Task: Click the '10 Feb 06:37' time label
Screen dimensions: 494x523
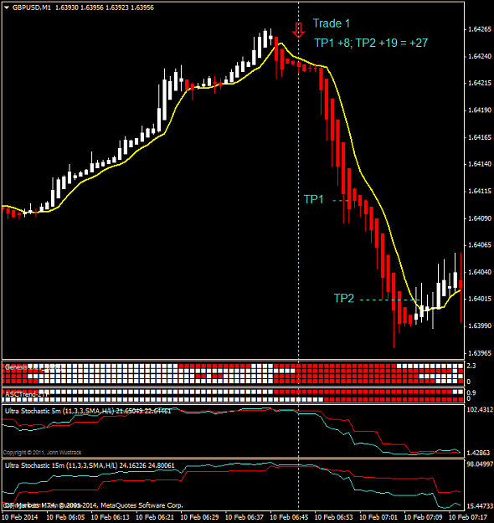Action: [x=244, y=517]
